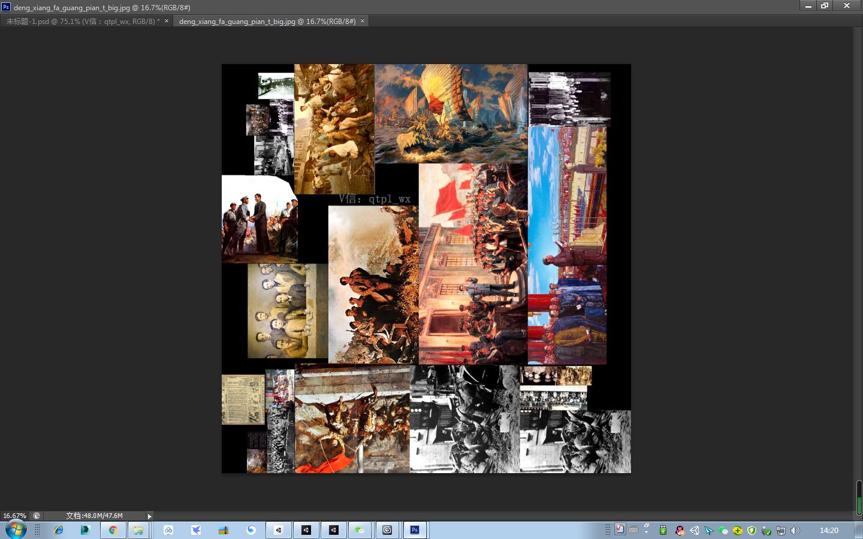This screenshot has height=539, width=863.
Task: Click the Unity icon in system tray
Action: [695, 531]
